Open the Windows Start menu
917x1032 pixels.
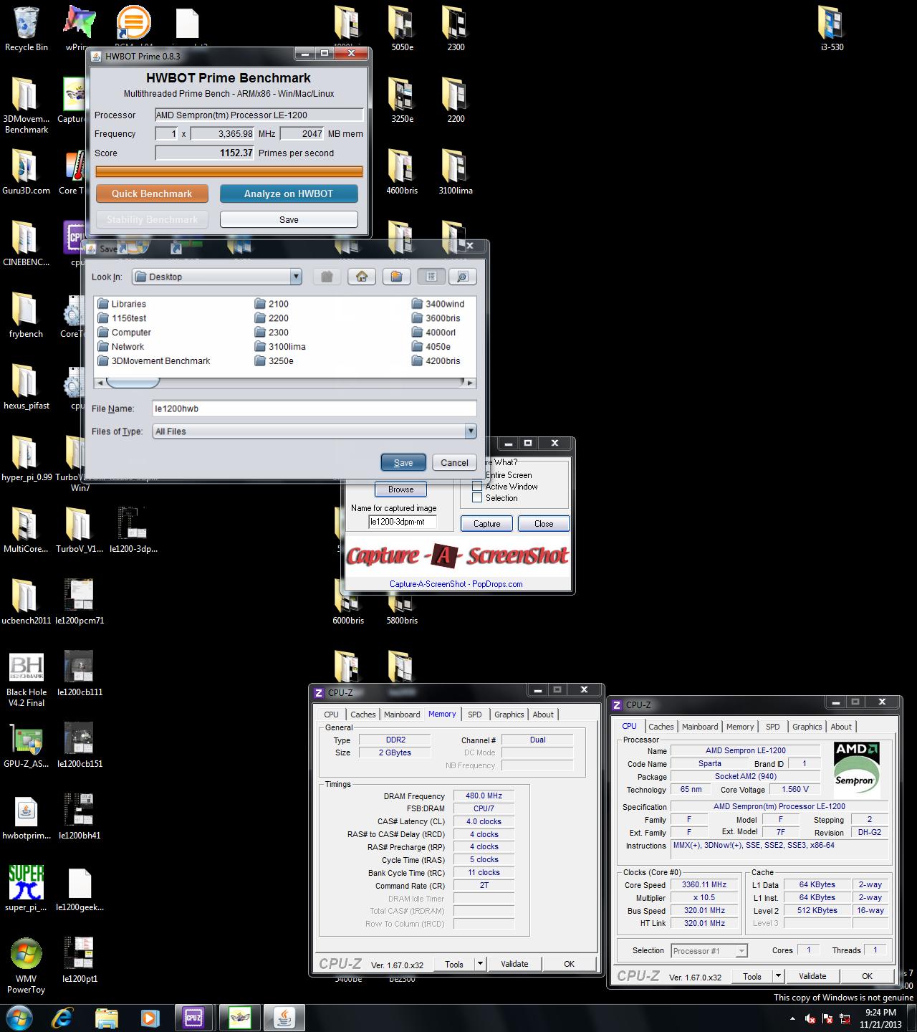click(x=19, y=1017)
